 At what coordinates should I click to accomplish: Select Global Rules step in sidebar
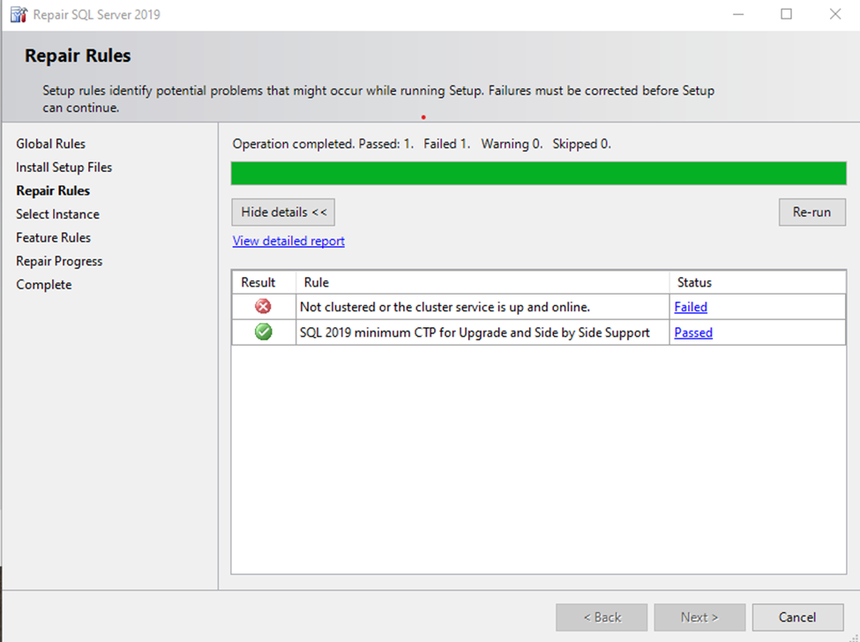[x=50, y=144]
